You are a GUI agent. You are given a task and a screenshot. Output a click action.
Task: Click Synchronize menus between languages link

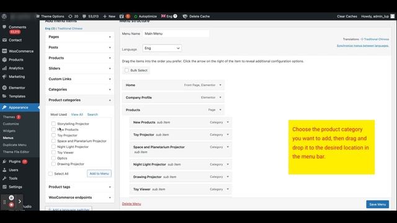pyautogui.click(x=362, y=46)
